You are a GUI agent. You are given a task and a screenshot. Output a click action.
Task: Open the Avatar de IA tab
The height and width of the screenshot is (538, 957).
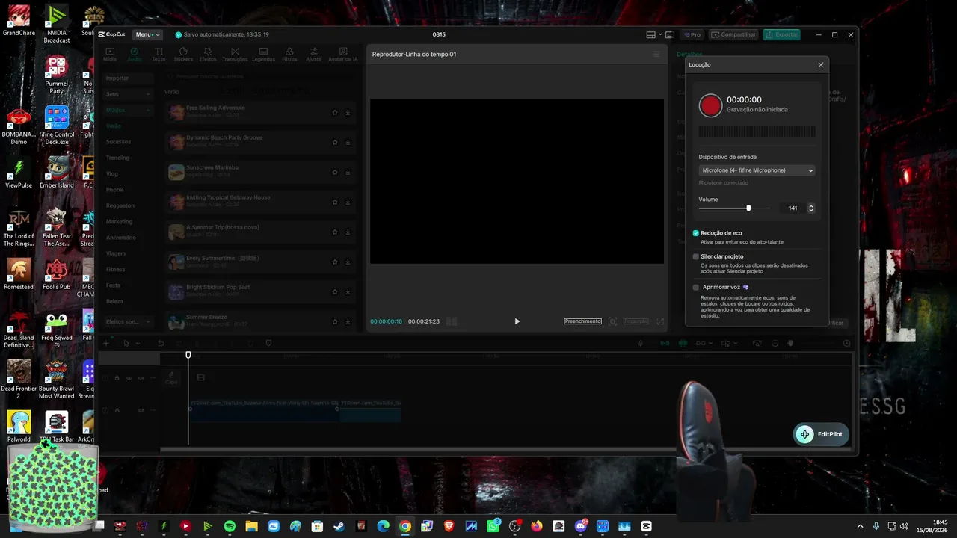(343, 55)
